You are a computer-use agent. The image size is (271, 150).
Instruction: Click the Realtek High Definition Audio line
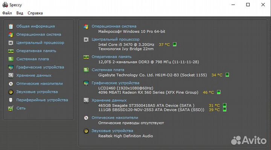tap(125, 136)
